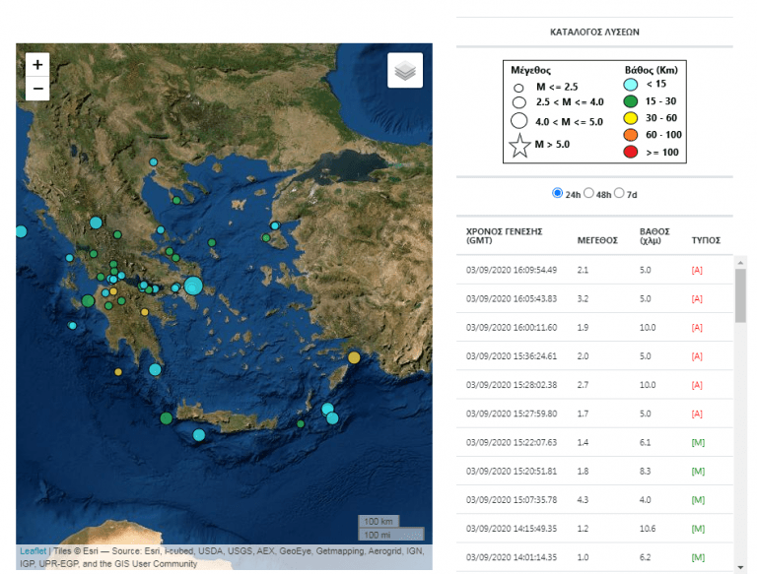Image resolution: width=757 pixels, height=574 pixels.
Task: Click the small green marker southeast of Crete
Action: tap(301, 424)
